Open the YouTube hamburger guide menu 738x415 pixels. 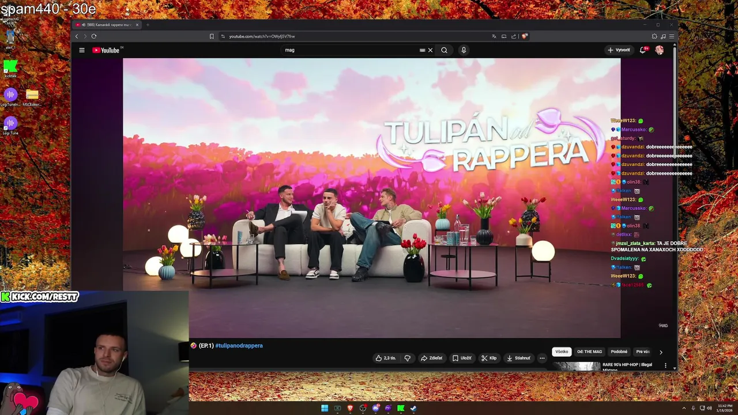tap(82, 50)
